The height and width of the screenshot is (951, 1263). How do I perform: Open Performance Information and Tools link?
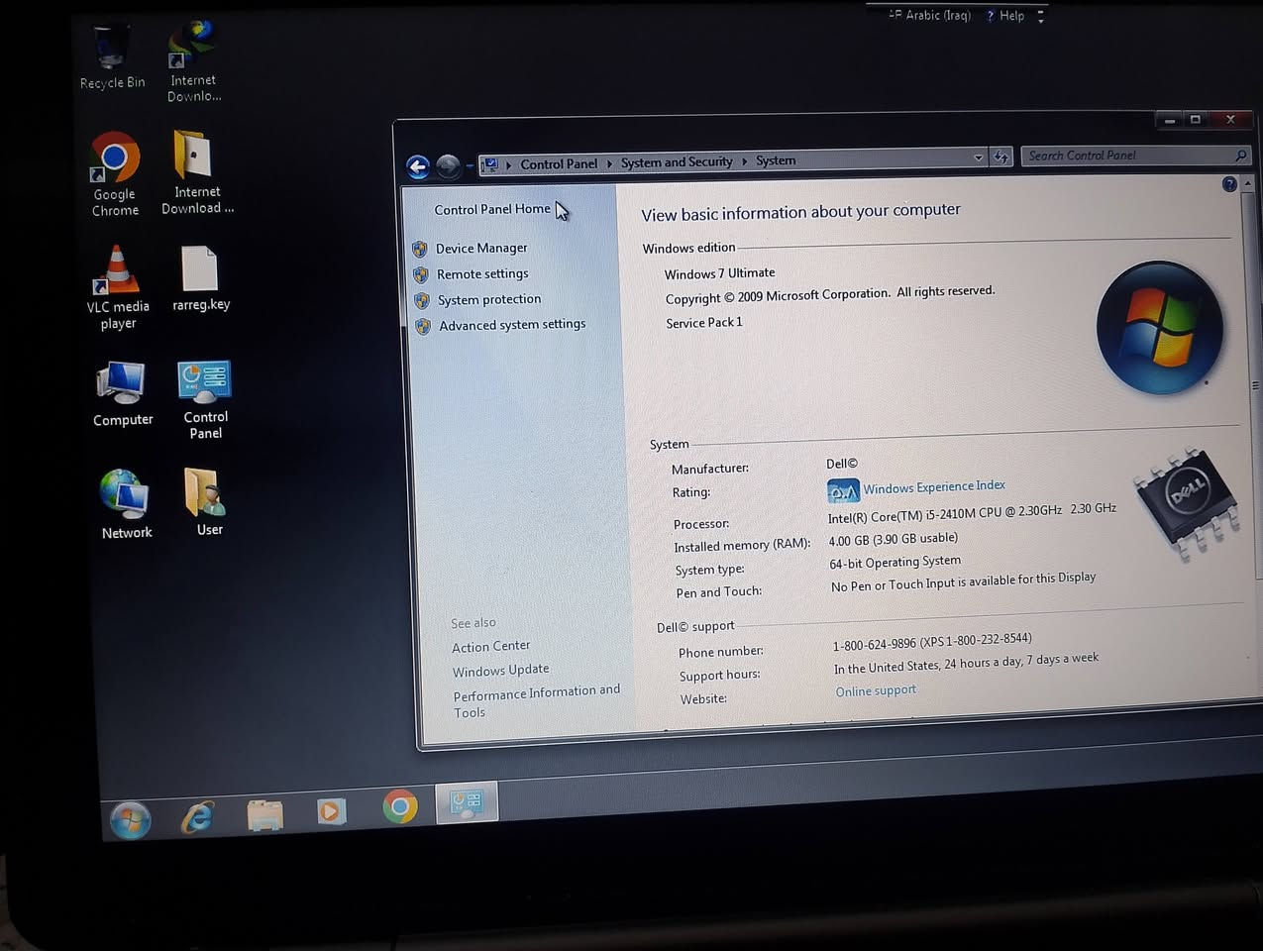coord(537,701)
